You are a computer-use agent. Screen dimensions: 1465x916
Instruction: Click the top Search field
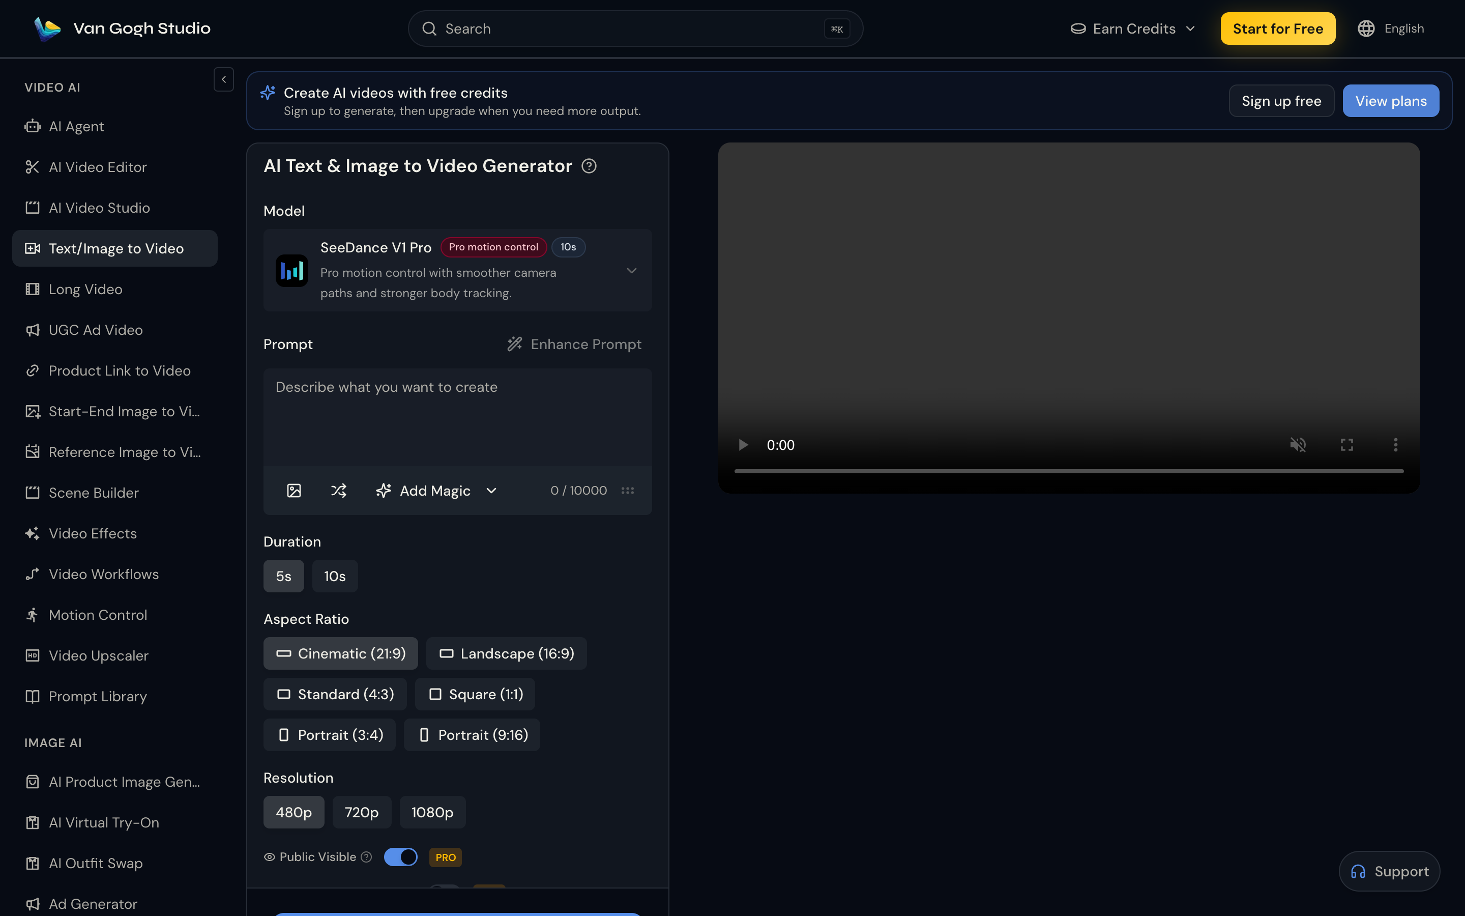636,28
